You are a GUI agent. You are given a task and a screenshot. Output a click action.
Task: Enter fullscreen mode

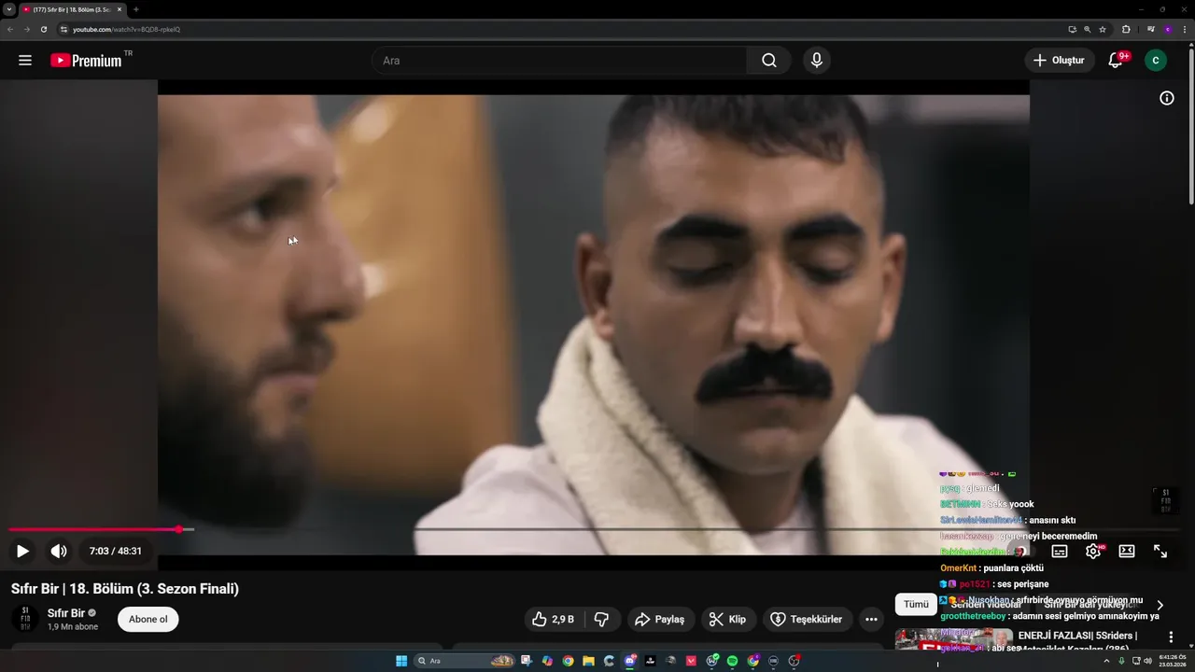(1160, 552)
